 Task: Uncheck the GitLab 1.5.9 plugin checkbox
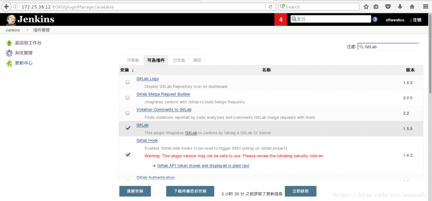tap(128, 128)
